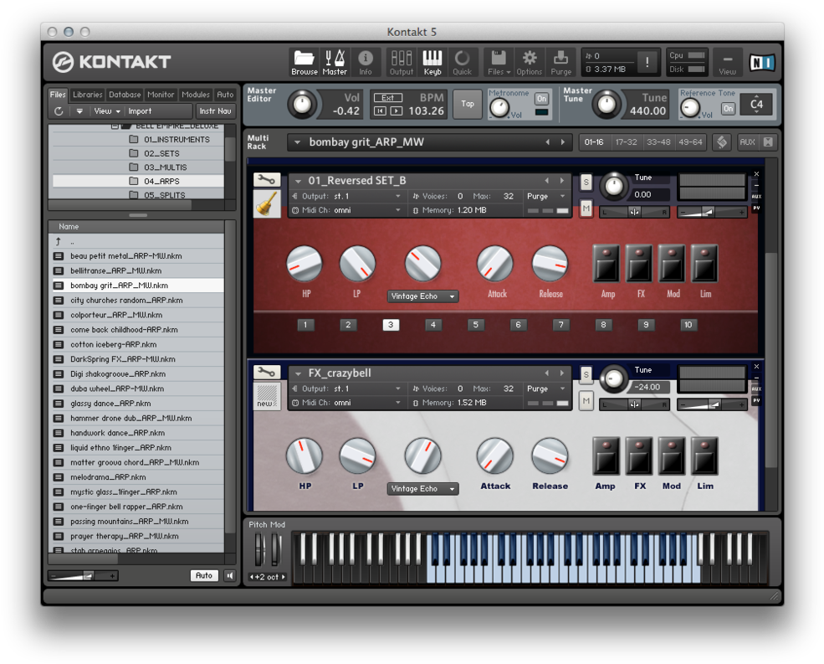Click the Instr Nav button
This screenshot has width=824, height=664.
pyautogui.click(x=215, y=111)
